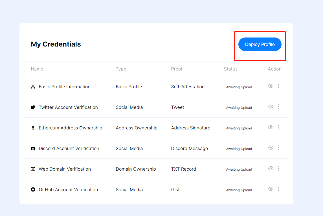
Task: Click the Address Signature proof cell
Action: (191, 128)
